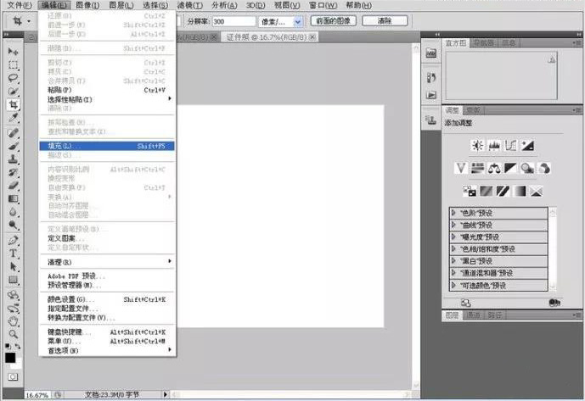Viewport: 585px width, 401px height.
Task: Click the Brightness/Contrast sun adjustment icon
Action: [x=477, y=146]
